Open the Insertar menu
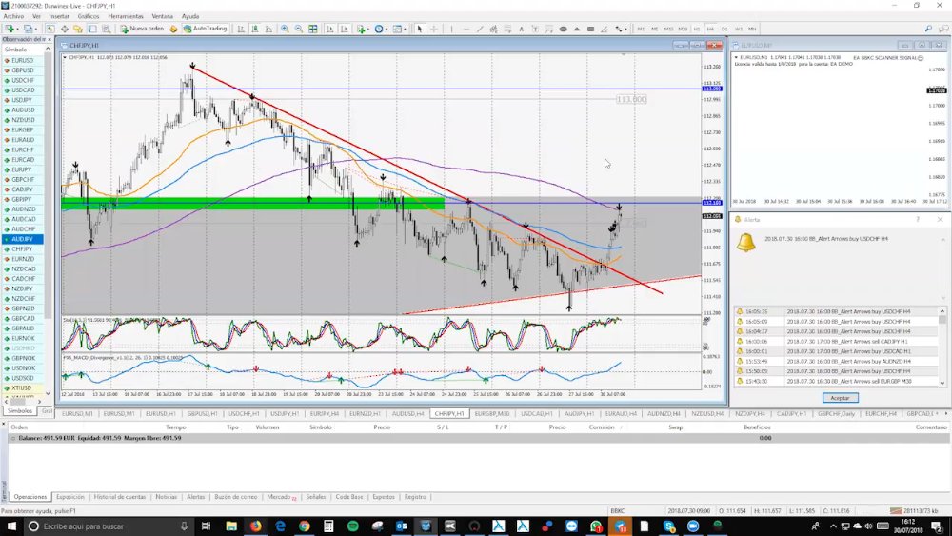The width and height of the screenshot is (952, 536). coord(59,16)
